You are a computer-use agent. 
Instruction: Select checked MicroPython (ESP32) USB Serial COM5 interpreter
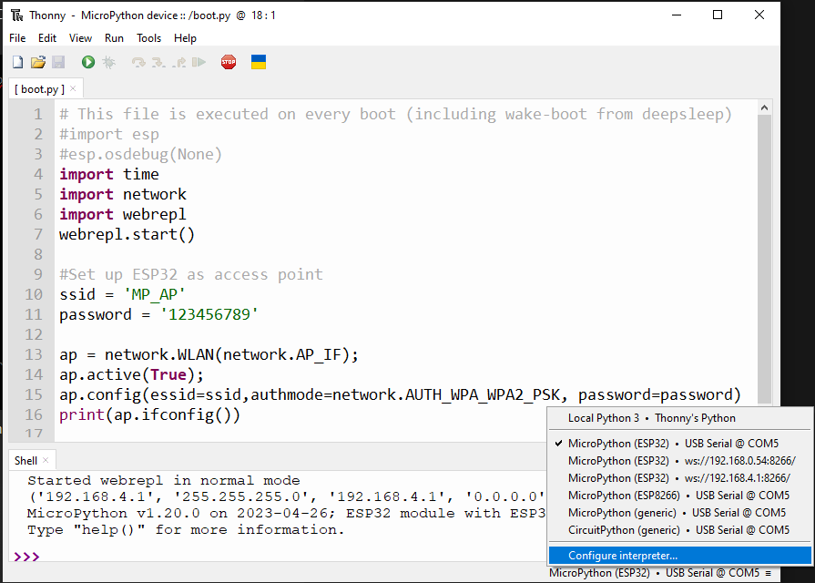point(673,444)
